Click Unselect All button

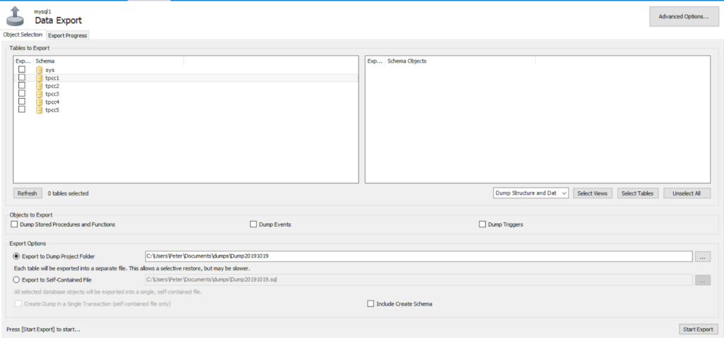(x=687, y=193)
